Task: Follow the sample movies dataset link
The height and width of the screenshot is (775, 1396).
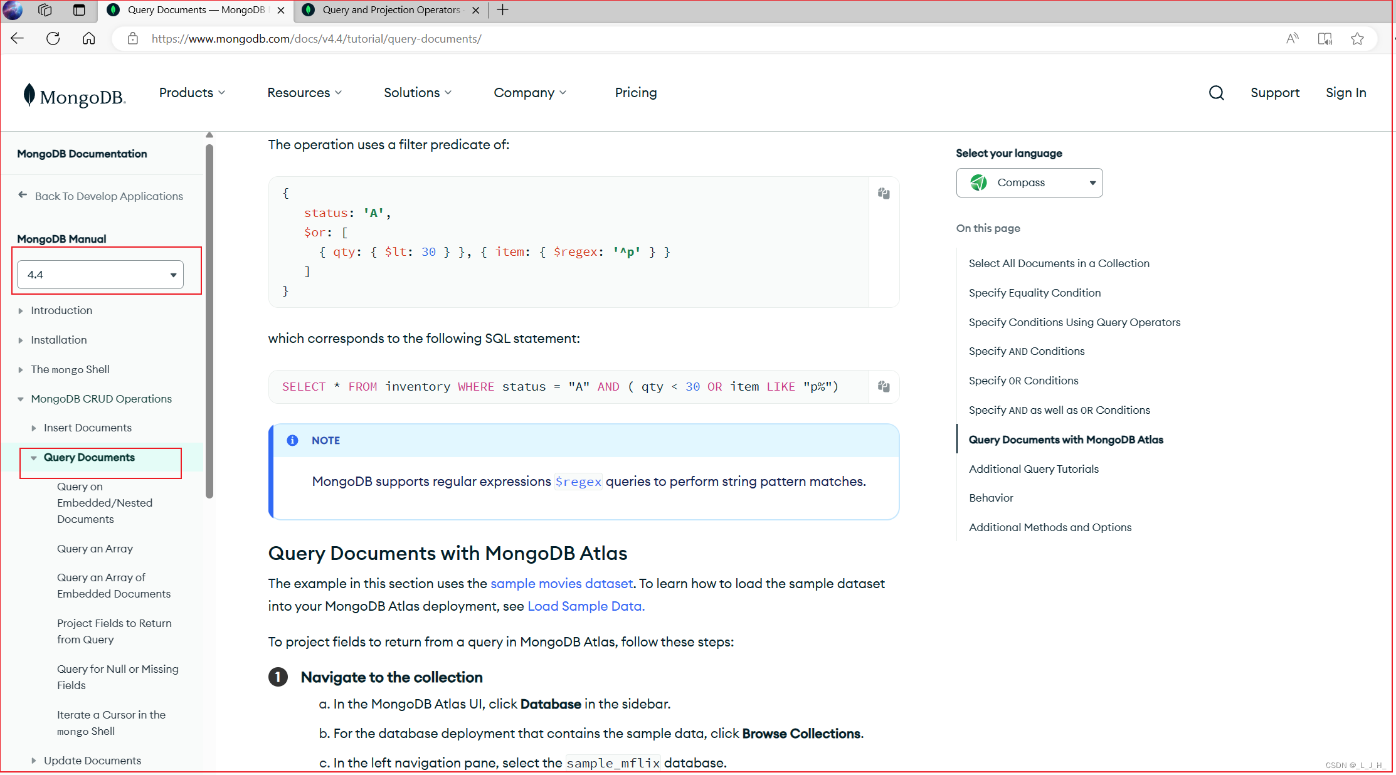Action: coord(561,584)
